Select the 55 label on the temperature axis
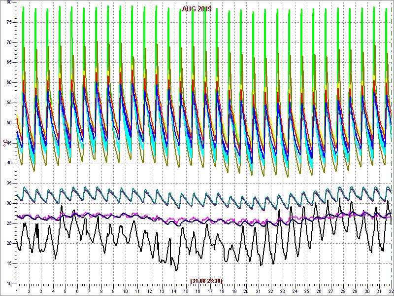This screenshot has width=394, height=296. (9, 103)
